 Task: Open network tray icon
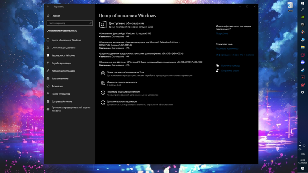[x=304, y=146]
